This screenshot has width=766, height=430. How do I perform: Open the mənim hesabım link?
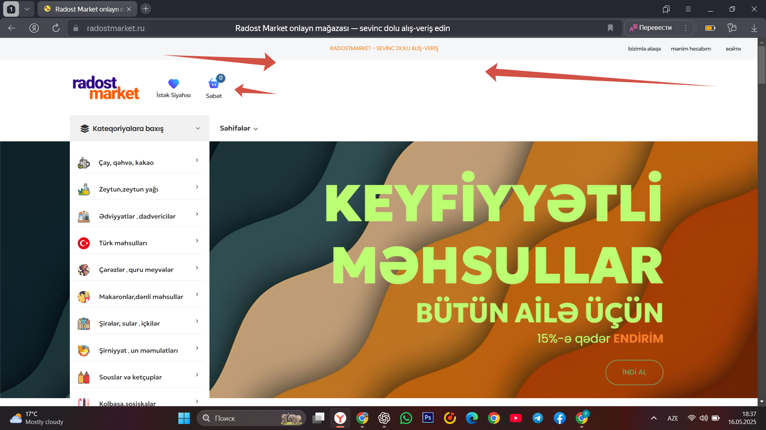[691, 49]
